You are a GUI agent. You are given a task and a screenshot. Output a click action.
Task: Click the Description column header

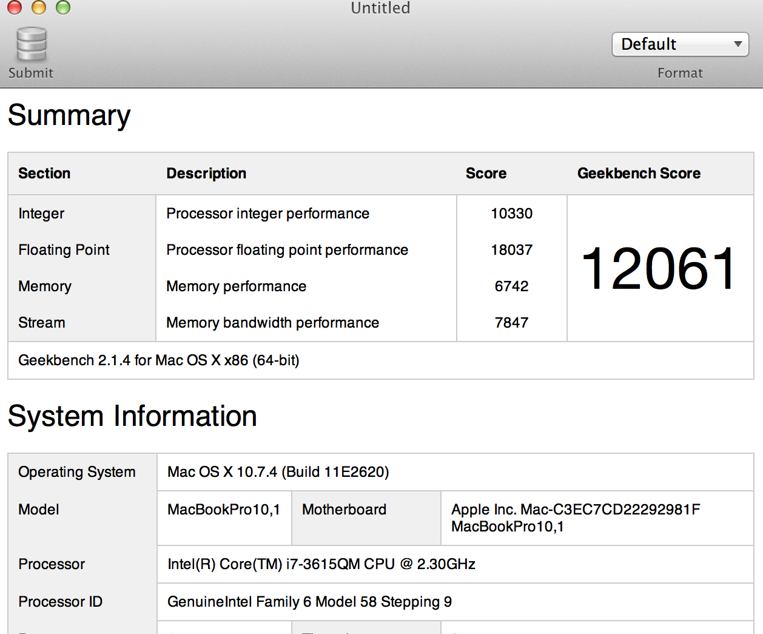[x=206, y=174]
